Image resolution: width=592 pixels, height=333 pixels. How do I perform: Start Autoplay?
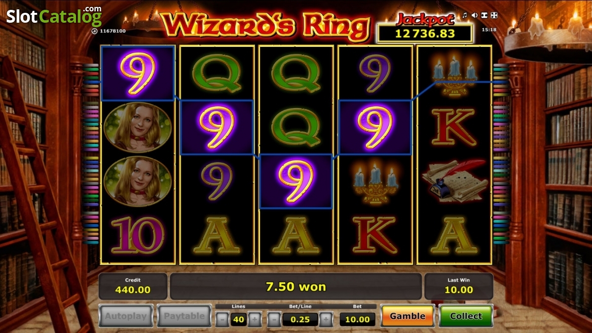pos(125,316)
